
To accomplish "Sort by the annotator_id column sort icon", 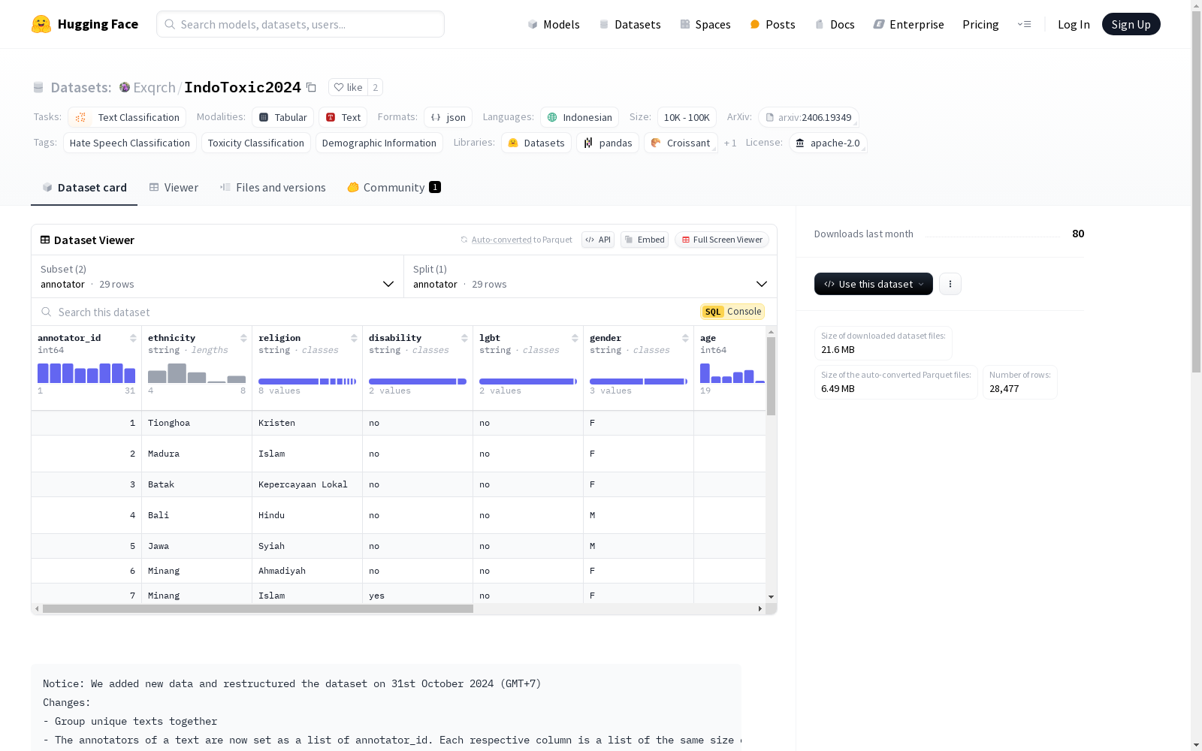I will click(x=133, y=338).
